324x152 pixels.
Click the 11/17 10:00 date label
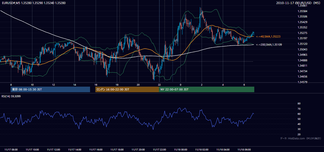click(32, 149)
